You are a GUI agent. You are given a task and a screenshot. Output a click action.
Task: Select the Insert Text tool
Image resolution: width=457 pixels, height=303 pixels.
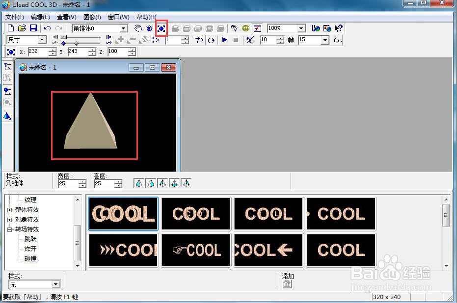coord(8,67)
